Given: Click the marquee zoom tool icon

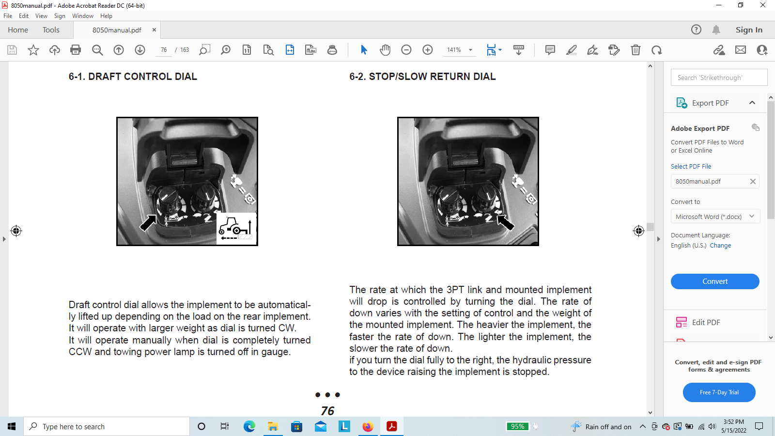Looking at the screenshot, I should pos(205,50).
